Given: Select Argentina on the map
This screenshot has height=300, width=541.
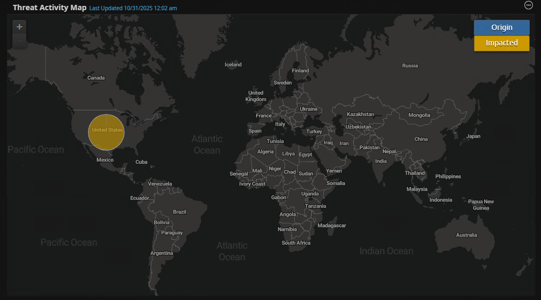Looking at the screenshot, I should [162, 253].
